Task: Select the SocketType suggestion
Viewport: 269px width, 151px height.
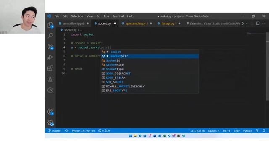Action: click(150, 69)
